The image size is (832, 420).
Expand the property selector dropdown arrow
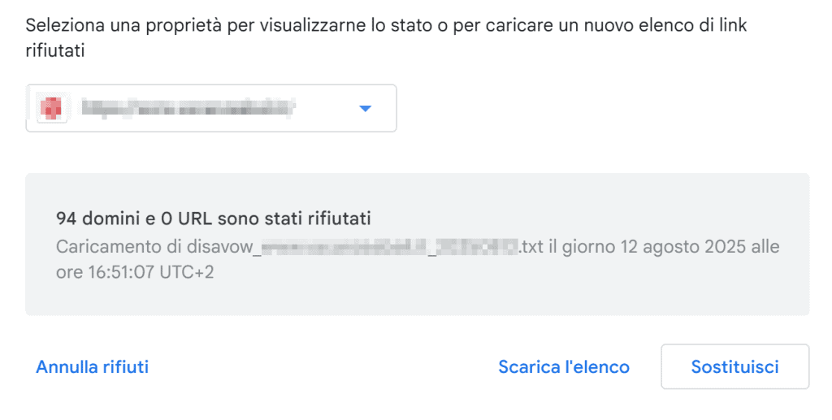[365, 108]
